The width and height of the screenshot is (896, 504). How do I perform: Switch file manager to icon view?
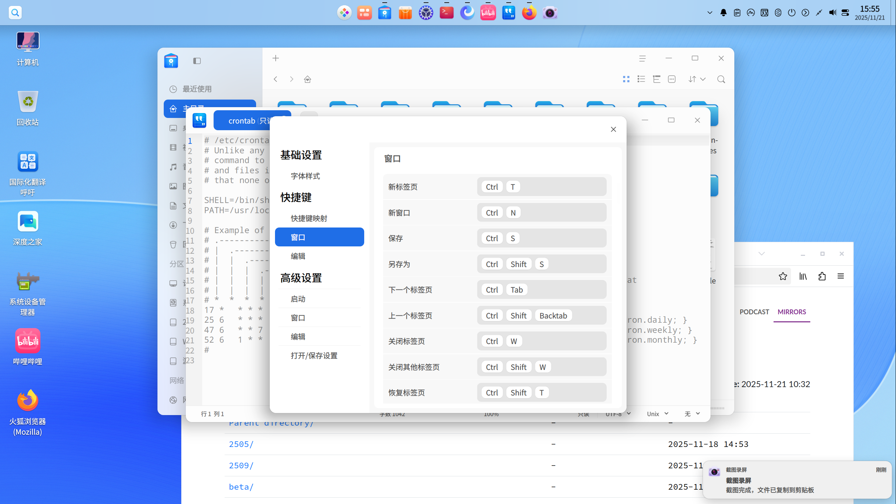(x=626, y=79)
